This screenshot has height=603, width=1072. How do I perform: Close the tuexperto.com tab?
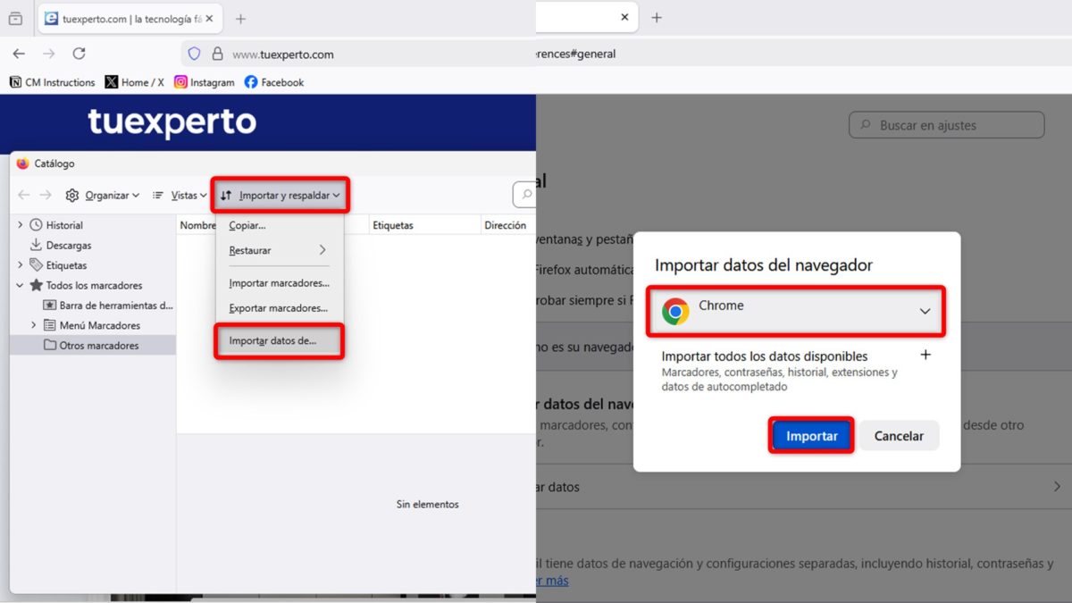[209, 18]
